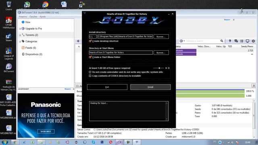The height and width of the screenshot is (145, 258).
Task: Sort by TED column header
Action: (x=230, y=47)
